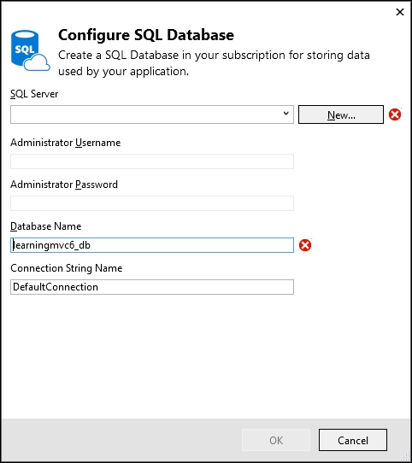Click the dialog resize grip corner
The width and height of the screenshot is (412, 463).
tap(404, 455)
